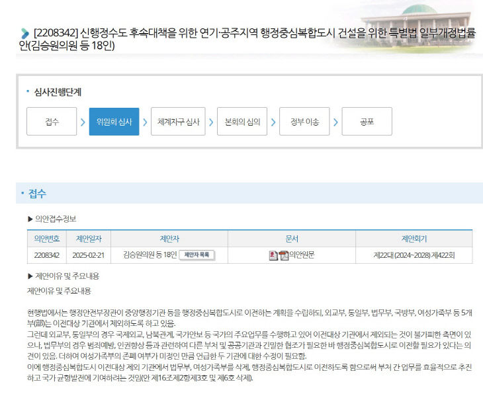Select the 체계자구 심사 stage box
The height and width of the screenshot is (394, 483).
tap(178, 121)
